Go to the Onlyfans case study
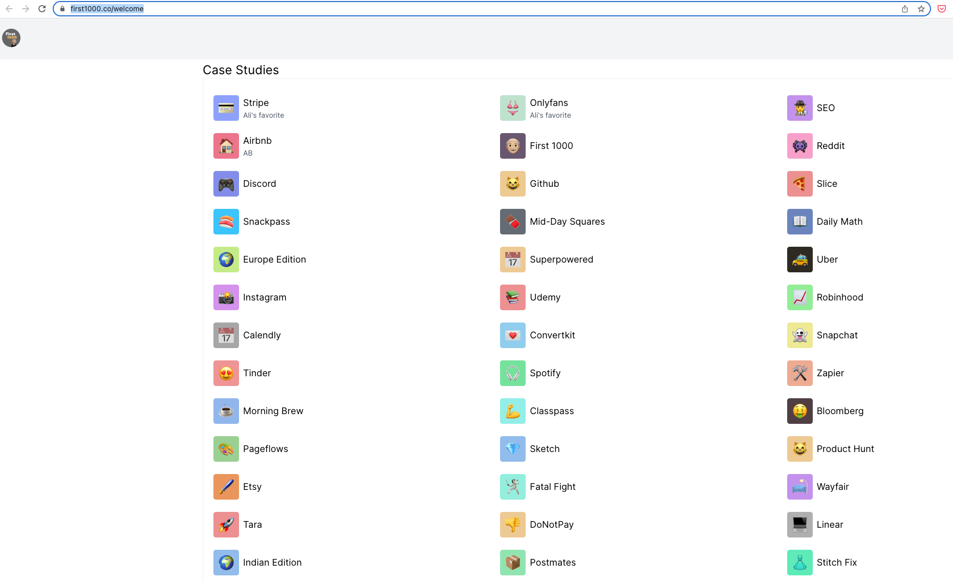Image resolution: width=953 pixels, height=581 pixels. (549, 103)
